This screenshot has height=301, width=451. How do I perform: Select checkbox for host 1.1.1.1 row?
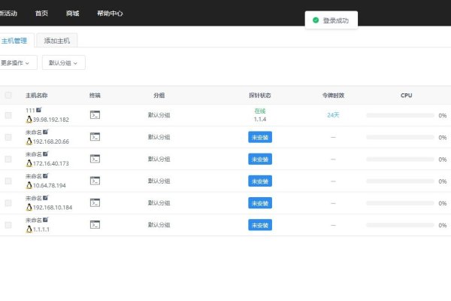tap(8, 225)
